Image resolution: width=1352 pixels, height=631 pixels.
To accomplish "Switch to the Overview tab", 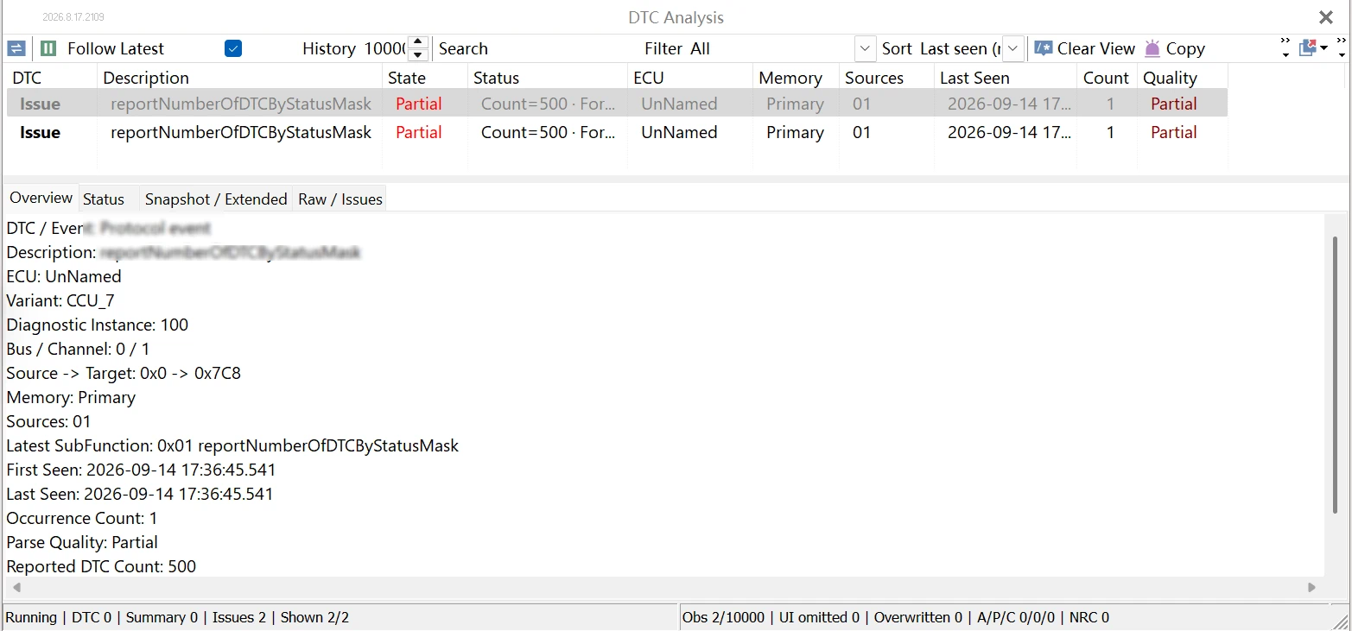I will (41, 198).
